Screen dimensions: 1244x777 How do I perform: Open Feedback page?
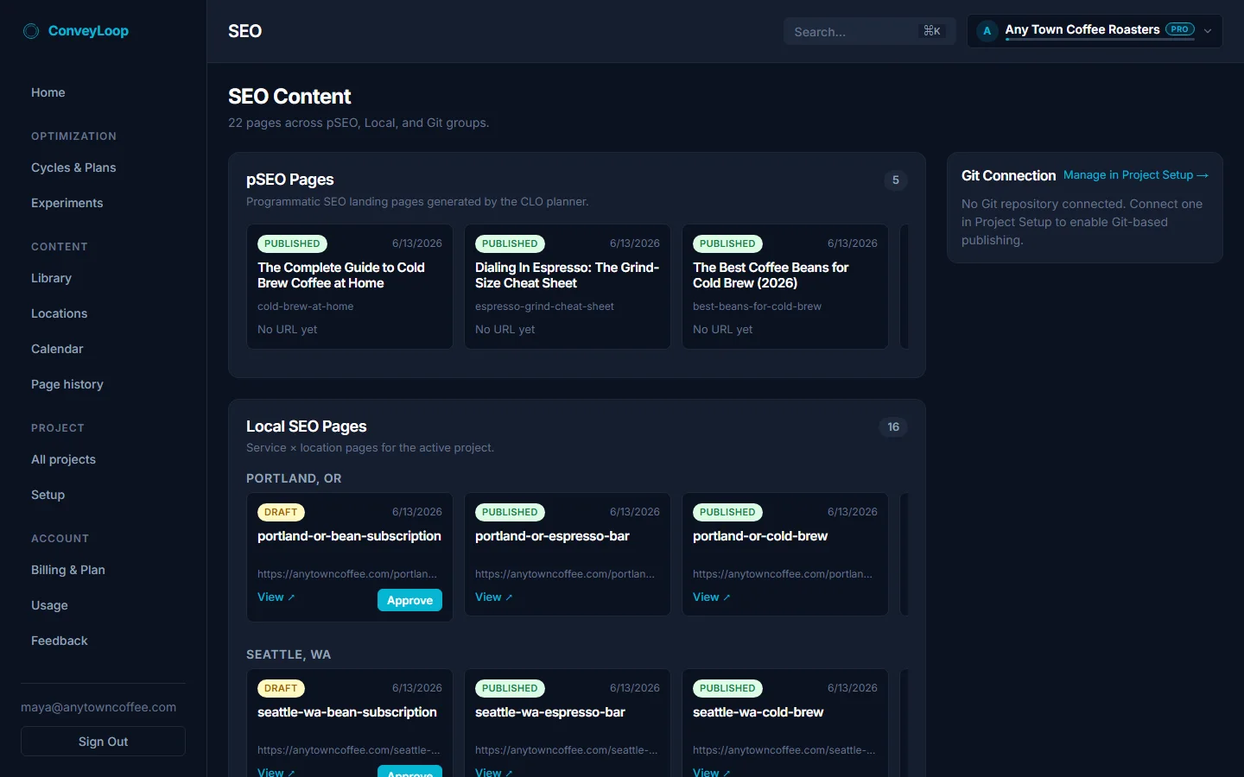click(60, 641)
